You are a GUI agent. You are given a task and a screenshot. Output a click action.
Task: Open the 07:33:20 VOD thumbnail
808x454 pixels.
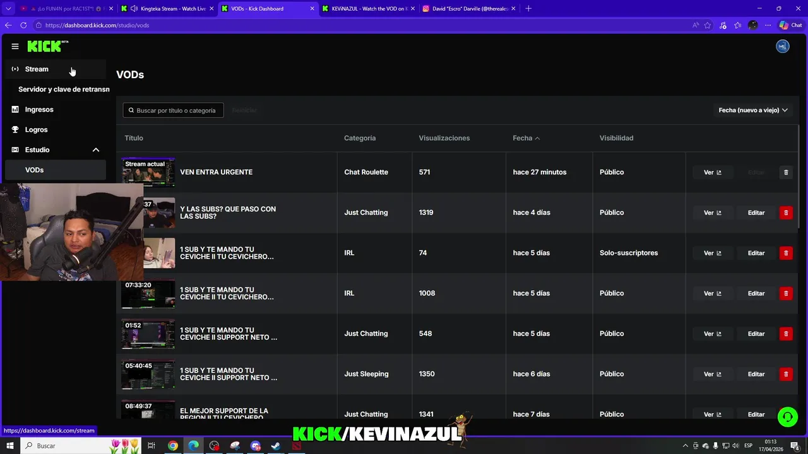click(x=148, y=293)
